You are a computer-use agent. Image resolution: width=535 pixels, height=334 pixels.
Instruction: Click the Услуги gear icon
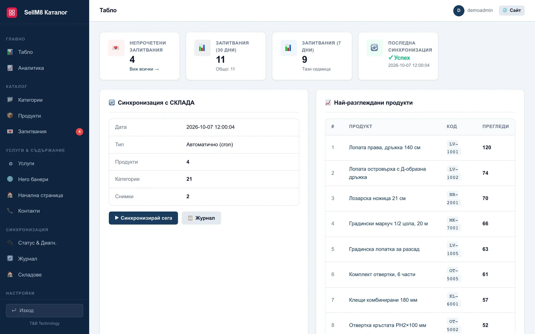click(11, 164)
